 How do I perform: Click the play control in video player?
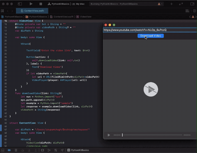tap(109, 135)
